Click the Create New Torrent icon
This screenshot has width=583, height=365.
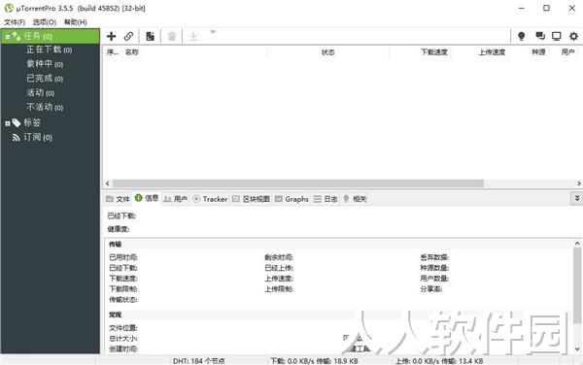pyautogui.click(x=151, y=36)
